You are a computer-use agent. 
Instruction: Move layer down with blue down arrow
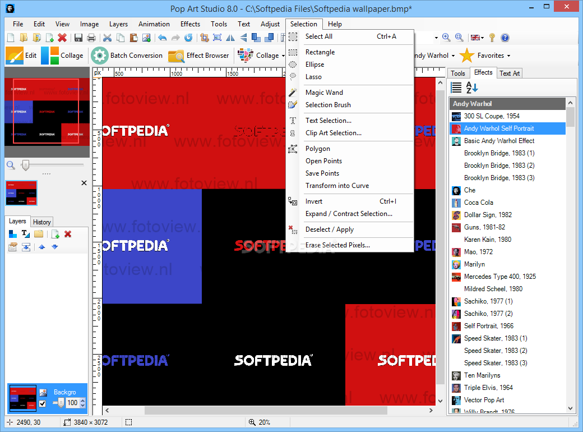[55, 247]
